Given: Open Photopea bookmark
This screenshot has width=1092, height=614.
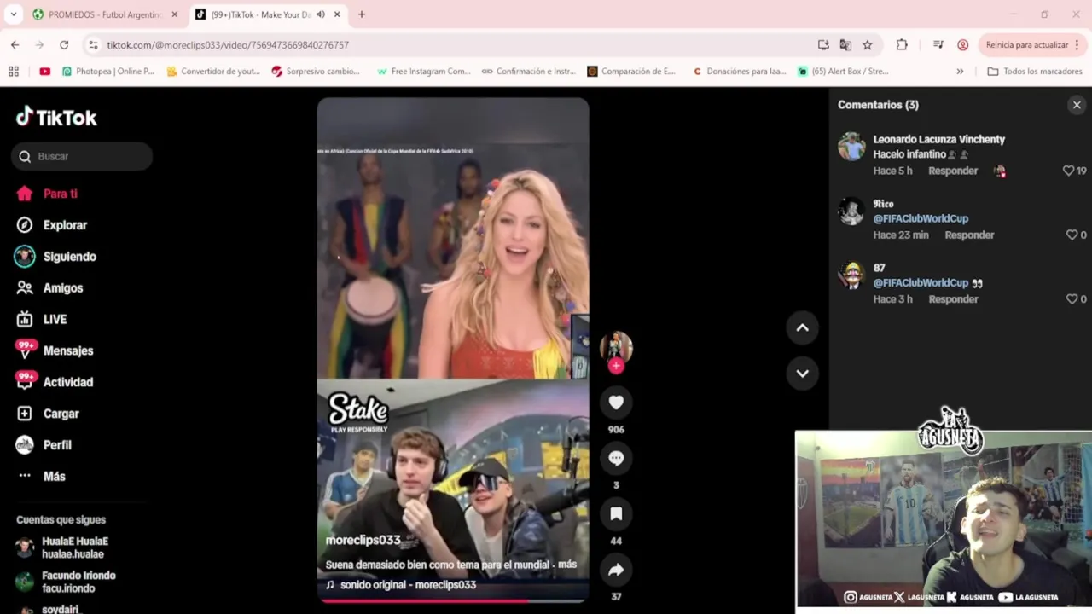Looking at the screenshot, I should coord(107,72).
